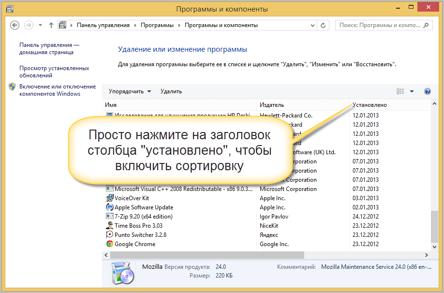Open recent locations dropdown arrow
This screenshot has height=293, width=444.
pyautogui.click(x=40, y=25)
